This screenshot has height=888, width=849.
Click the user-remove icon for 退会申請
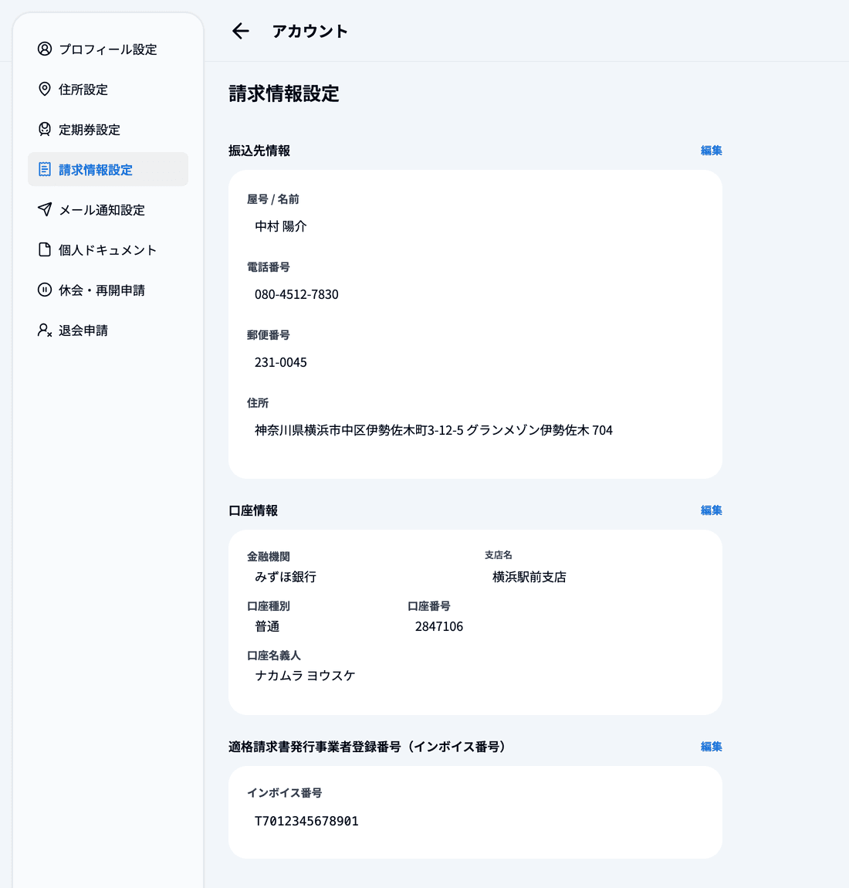pyautogui.click(x=45, y=330)
